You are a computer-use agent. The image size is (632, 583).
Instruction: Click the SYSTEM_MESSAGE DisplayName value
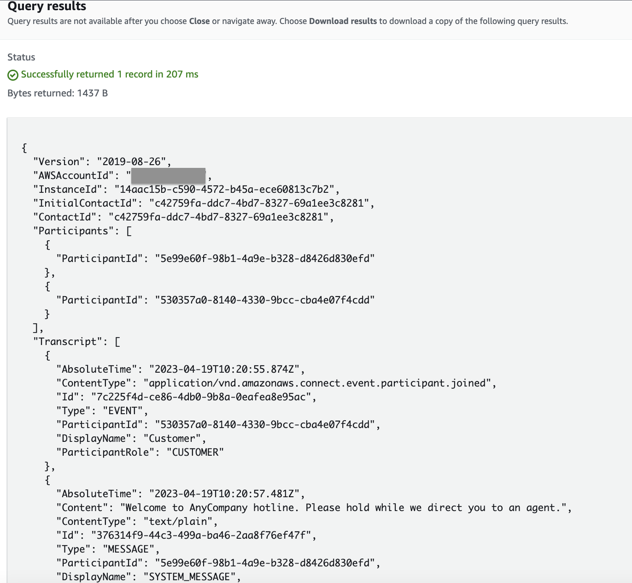(189, 577)
